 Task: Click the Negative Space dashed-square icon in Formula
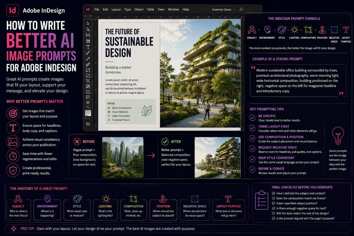tap(334, 30)
